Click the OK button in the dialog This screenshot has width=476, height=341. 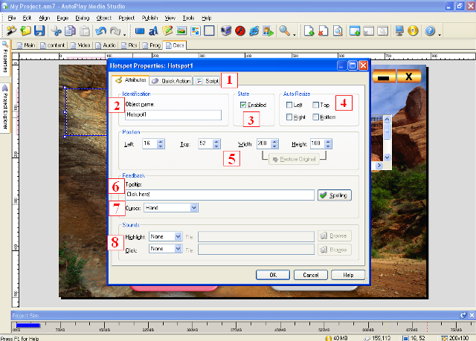273,274
